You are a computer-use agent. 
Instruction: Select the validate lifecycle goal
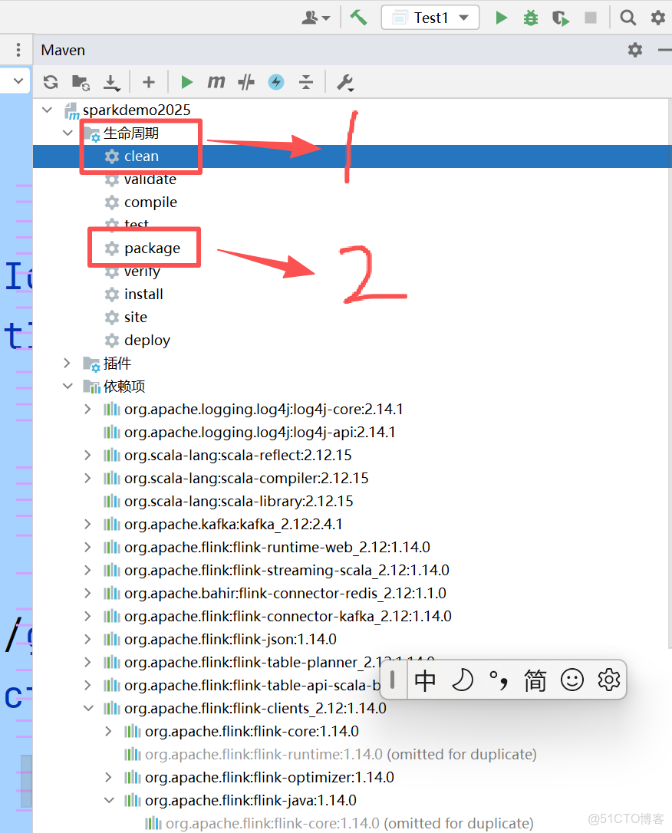tap(150, 179)
